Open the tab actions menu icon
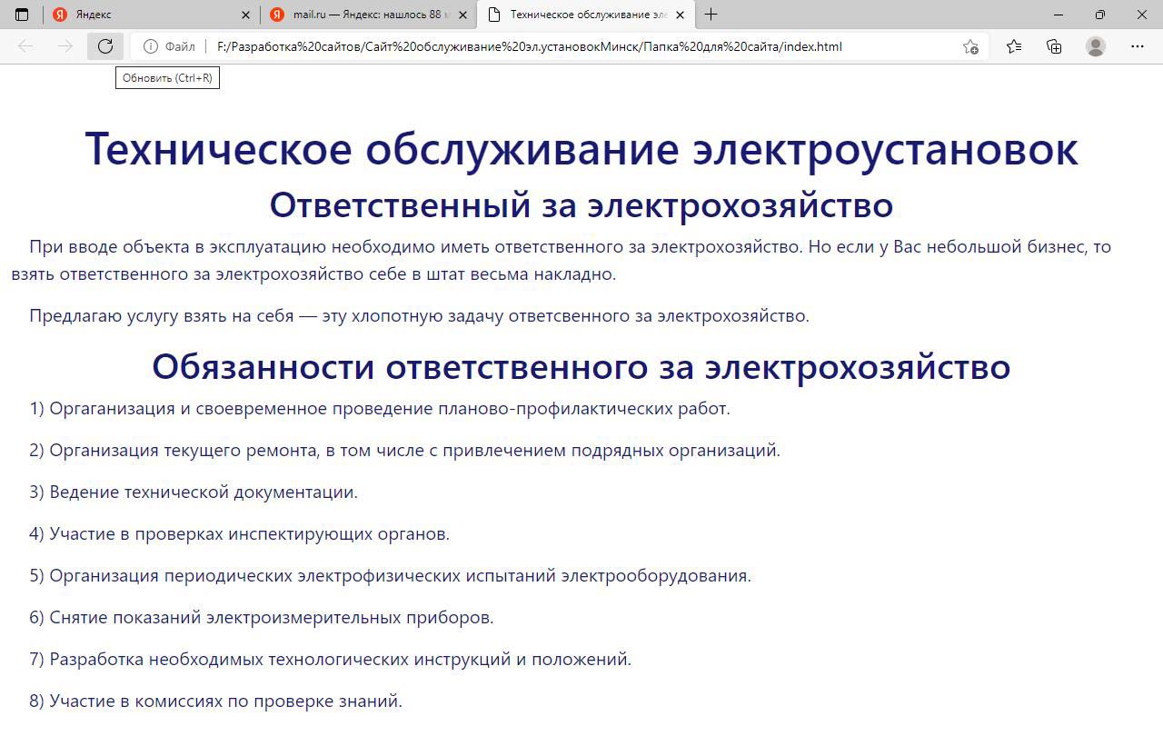1163x756 pixels. (22, 15)
